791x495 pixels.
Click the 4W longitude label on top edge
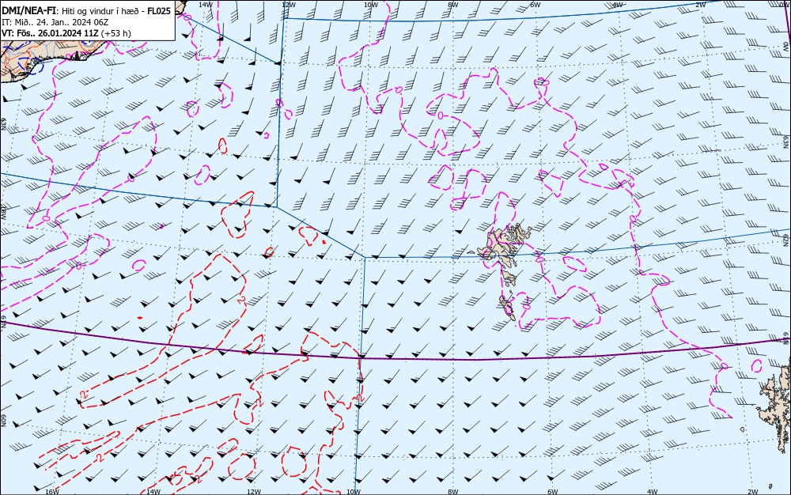coord(618,5)
